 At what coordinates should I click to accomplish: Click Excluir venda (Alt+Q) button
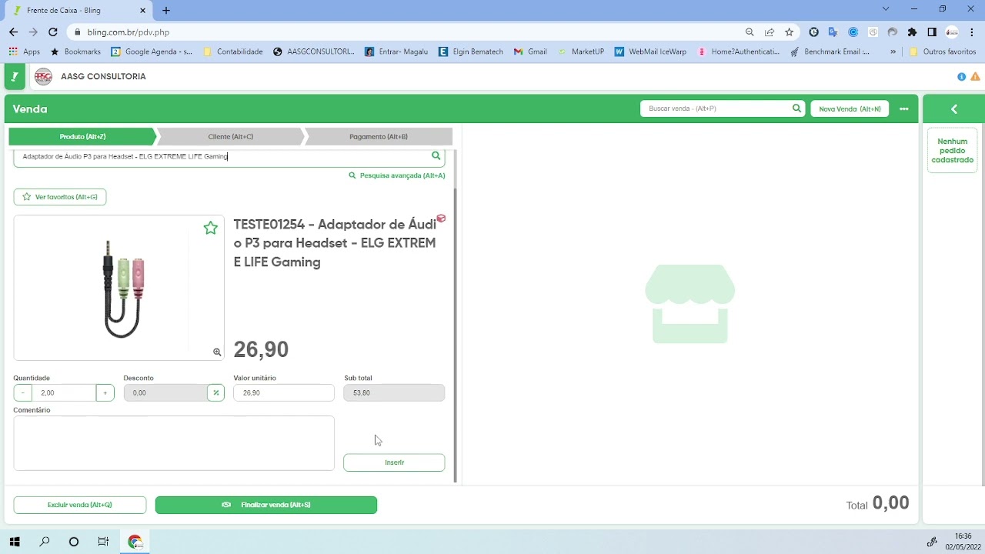[80, 505]
